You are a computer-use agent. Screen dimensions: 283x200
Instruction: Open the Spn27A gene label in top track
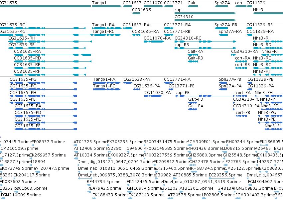[x=222, y=3]
